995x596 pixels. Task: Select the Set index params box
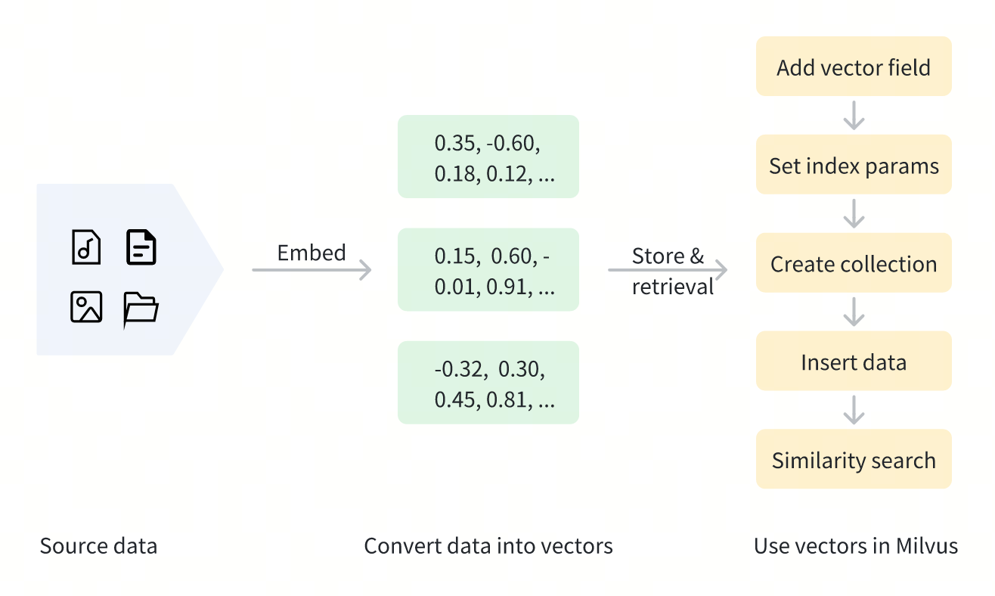click(854, 166)
